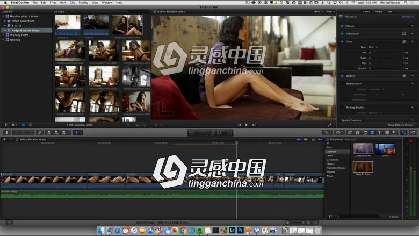
Task: Toggle timeline snapping button
Action: (x=320, y=140)
